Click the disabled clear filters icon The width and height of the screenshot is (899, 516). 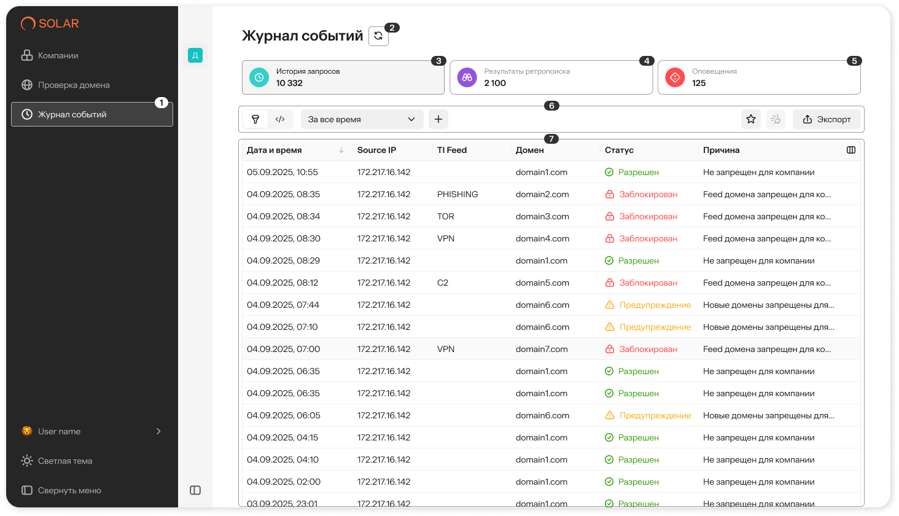point(776,119)
